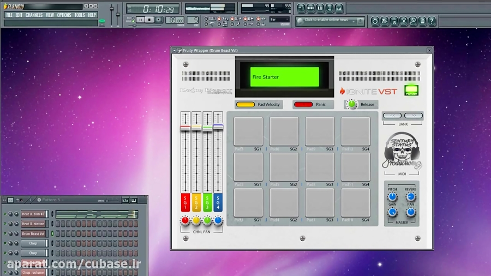Open the CHANNELS menu

pos(34,15)
